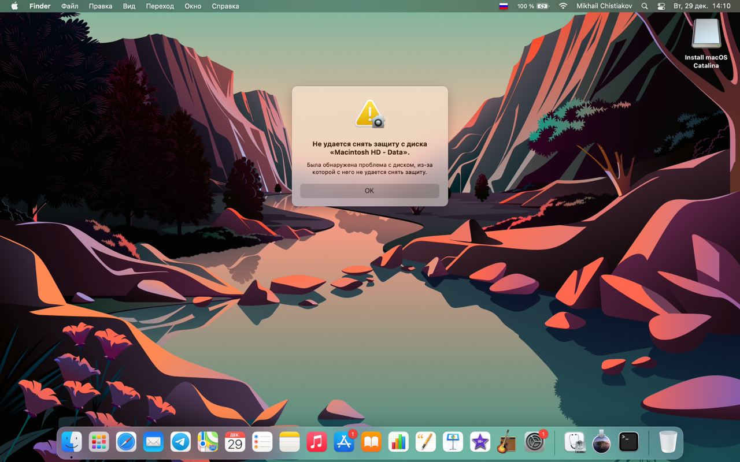The height and width of the screenshot is (462, 740).
Task: Launch Numbers from the Dock
Action: click(398, 442)
